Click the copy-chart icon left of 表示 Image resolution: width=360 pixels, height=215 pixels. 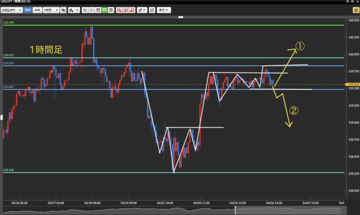(x=152, y=10)
